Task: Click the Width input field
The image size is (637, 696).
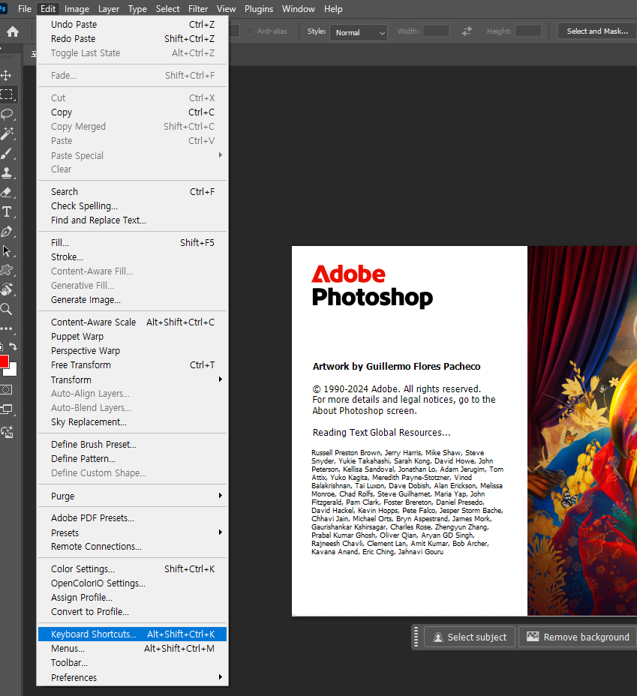Action: pyautogui.click(x=436, y=31)
